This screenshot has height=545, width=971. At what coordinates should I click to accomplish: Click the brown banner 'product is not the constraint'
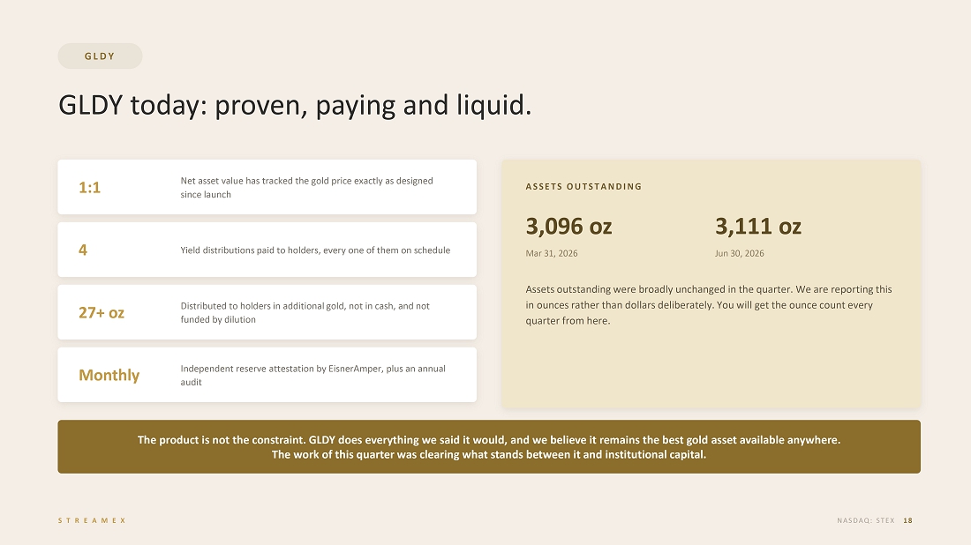(x=489, y=446)
